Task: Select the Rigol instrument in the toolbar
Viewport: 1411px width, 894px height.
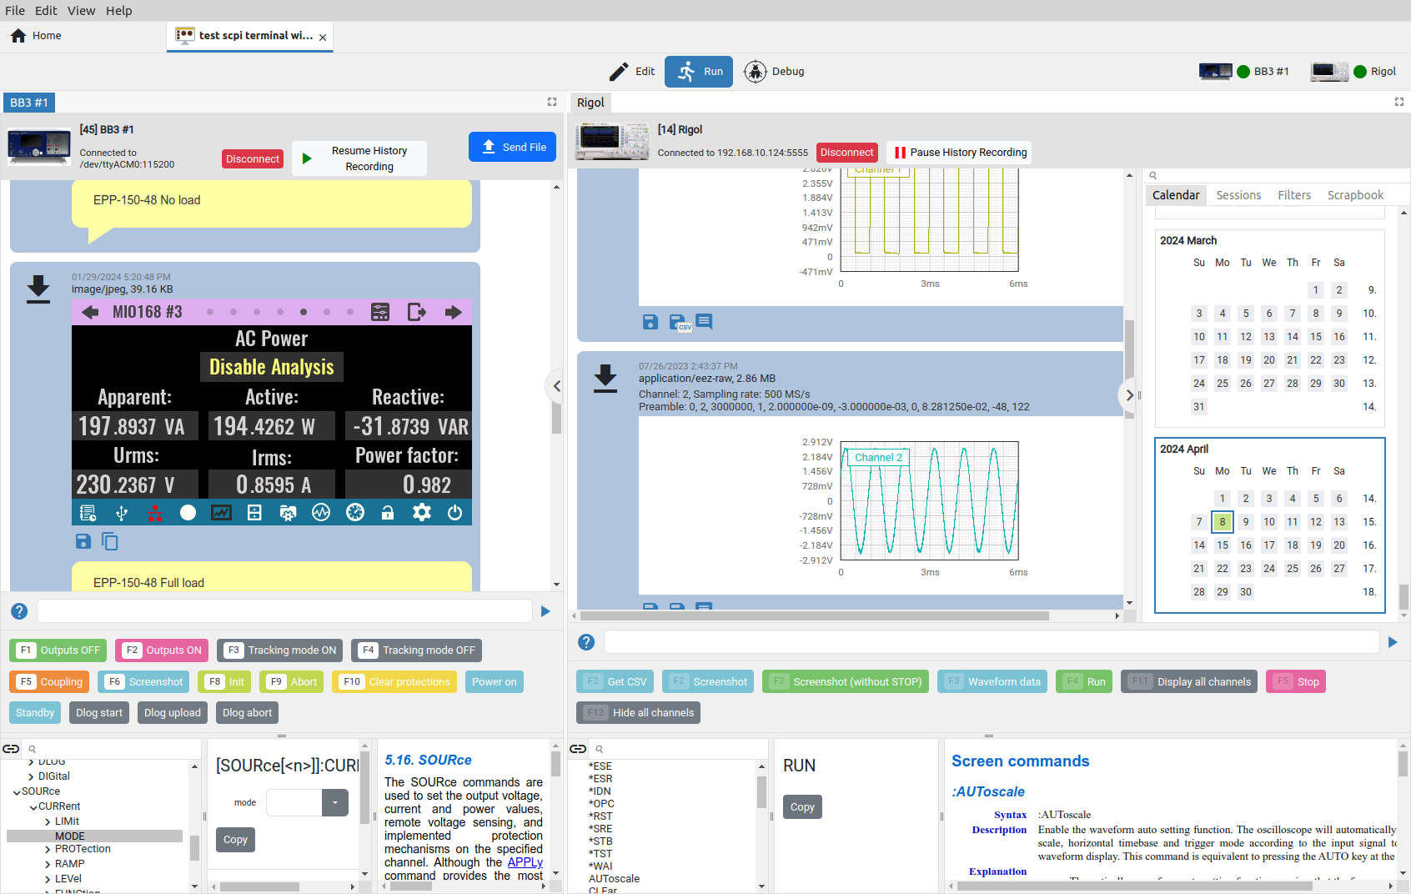Action: pos(1353,72)
